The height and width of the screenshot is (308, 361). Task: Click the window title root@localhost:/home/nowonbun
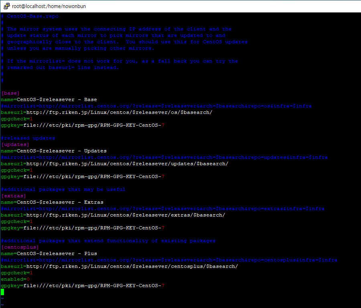pos(49,6)
